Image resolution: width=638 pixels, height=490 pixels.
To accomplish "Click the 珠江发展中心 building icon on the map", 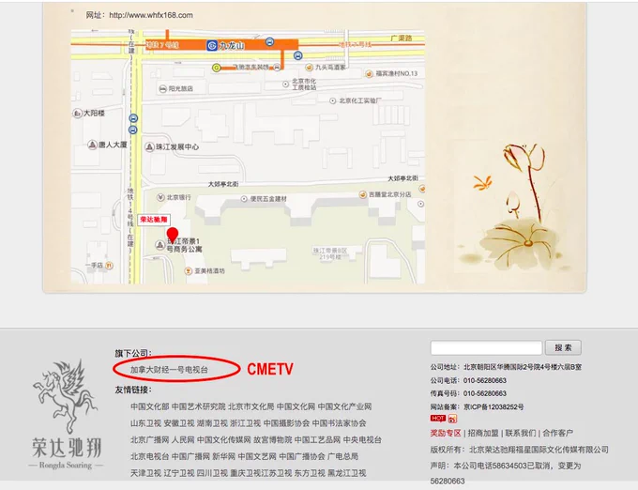I will point(149,147).
